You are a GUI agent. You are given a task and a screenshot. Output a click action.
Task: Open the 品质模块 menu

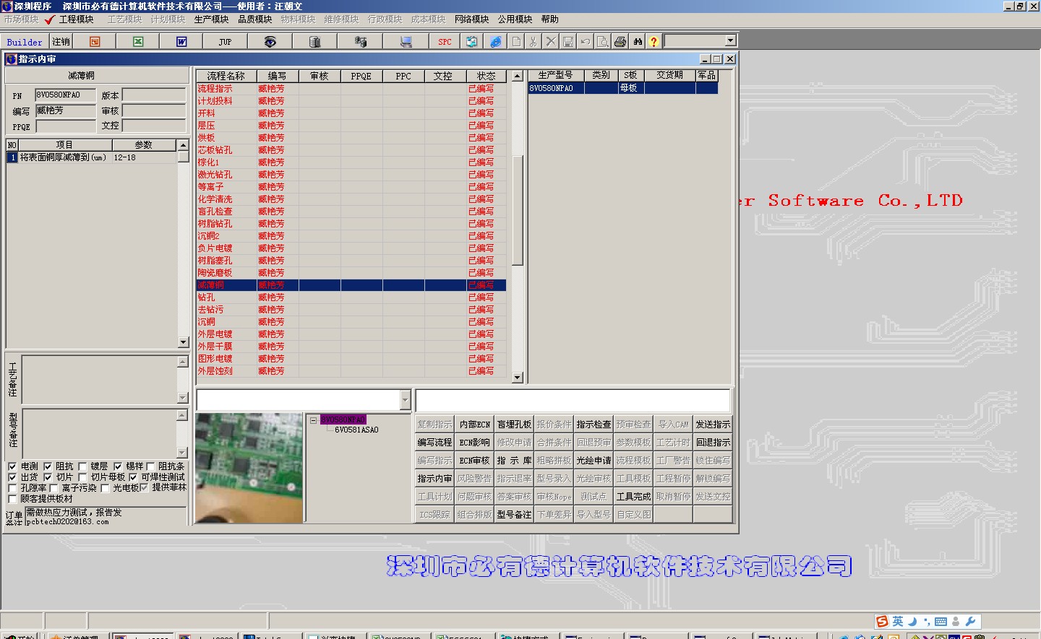tap(255, 19)
